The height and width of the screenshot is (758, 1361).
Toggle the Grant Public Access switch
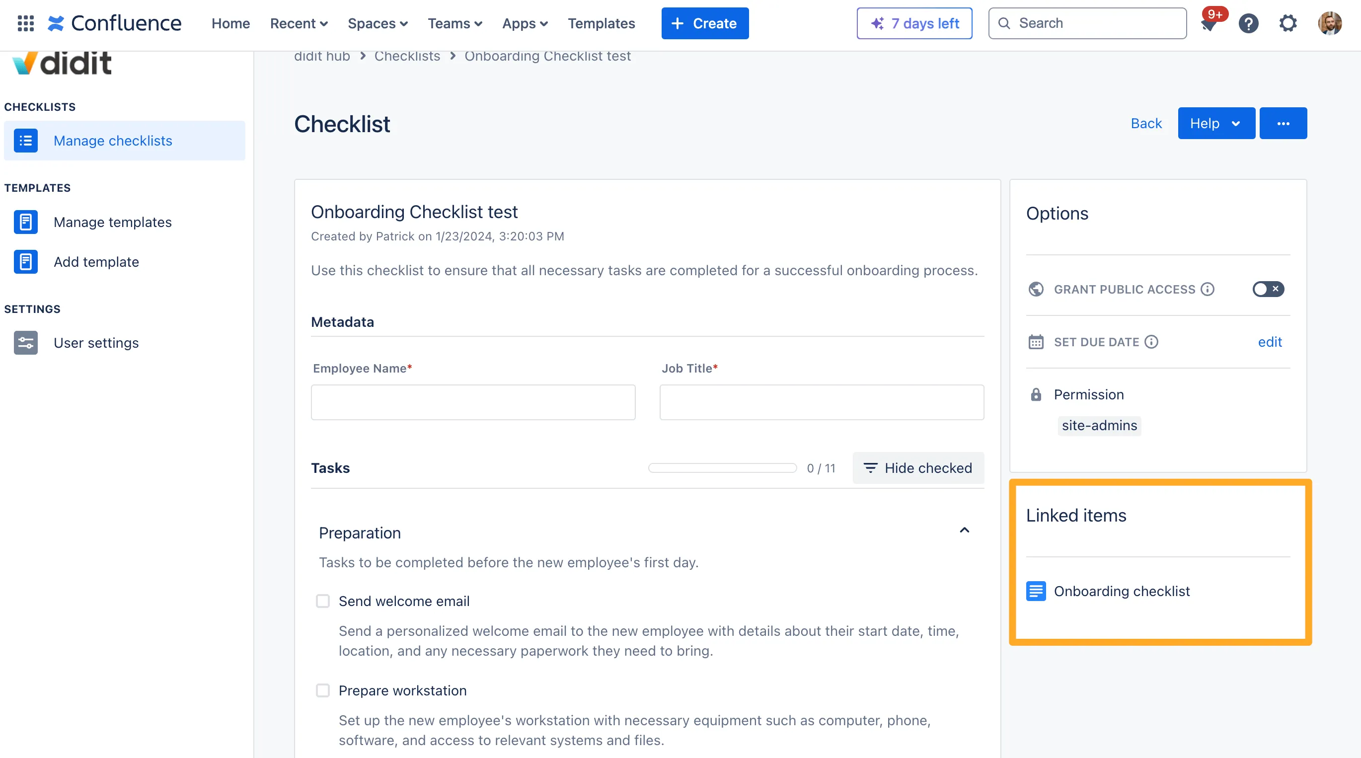(1268, 289)
